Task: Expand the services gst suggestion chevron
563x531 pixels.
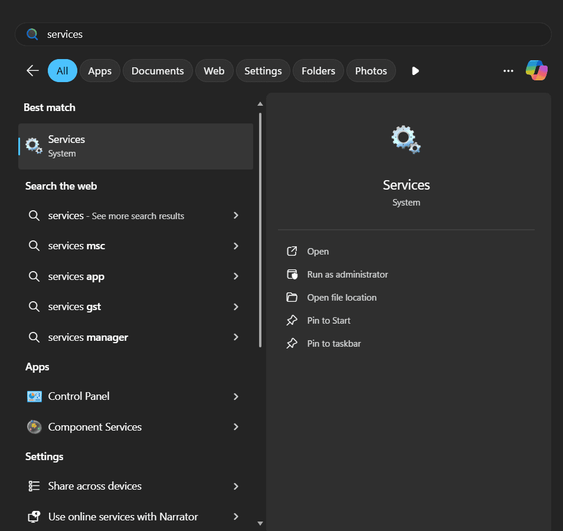Action: click(236, 307)
